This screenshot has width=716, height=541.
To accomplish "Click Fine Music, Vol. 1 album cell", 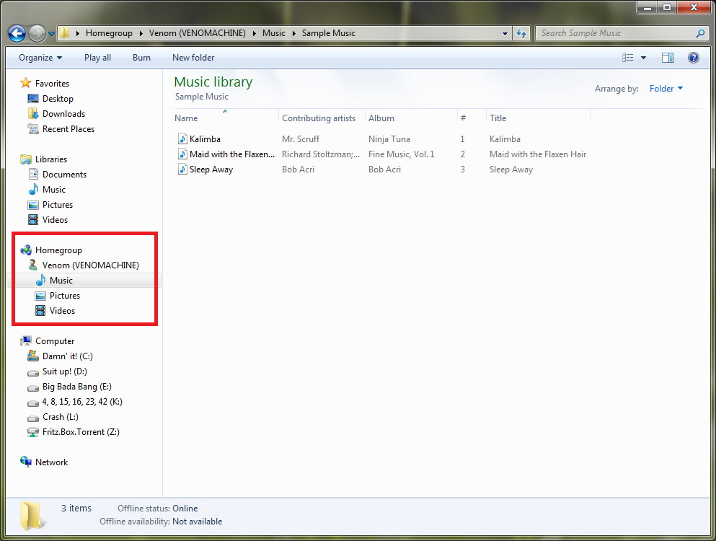I will 402,154.
